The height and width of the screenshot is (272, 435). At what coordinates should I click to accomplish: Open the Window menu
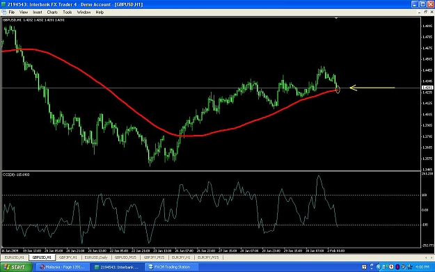(x=84, y=13)
